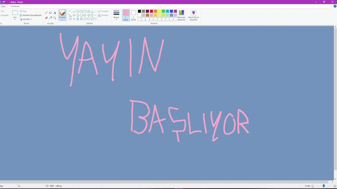Click the redo arrow in title bar

point(4,2)
